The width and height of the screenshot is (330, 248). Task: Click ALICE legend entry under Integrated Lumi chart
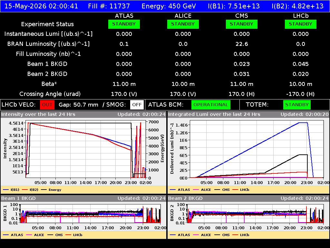click(202, 190)
